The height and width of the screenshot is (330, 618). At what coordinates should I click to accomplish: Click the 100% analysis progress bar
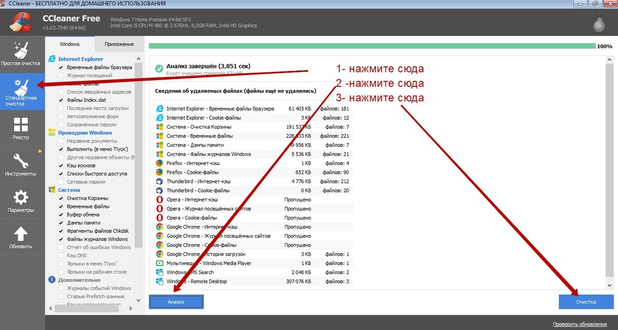371,46
